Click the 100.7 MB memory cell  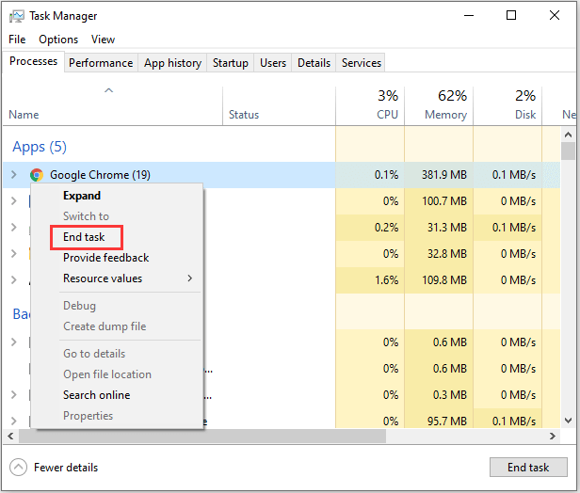coord(439,201)
